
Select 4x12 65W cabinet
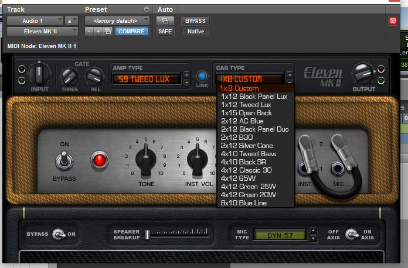click(x=256, y=178)
